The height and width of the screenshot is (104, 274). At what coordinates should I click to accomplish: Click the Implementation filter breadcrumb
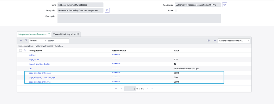point(41,46)
